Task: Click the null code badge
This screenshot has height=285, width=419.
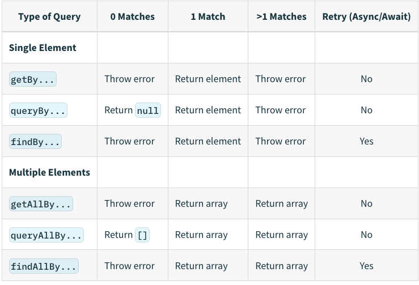Action: tap(148, 110)
